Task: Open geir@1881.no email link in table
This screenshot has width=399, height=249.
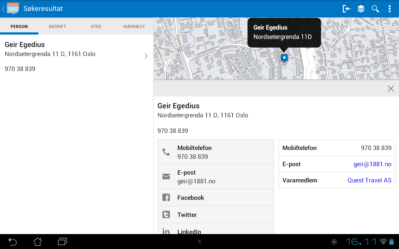Action: [x=372, y=164]
